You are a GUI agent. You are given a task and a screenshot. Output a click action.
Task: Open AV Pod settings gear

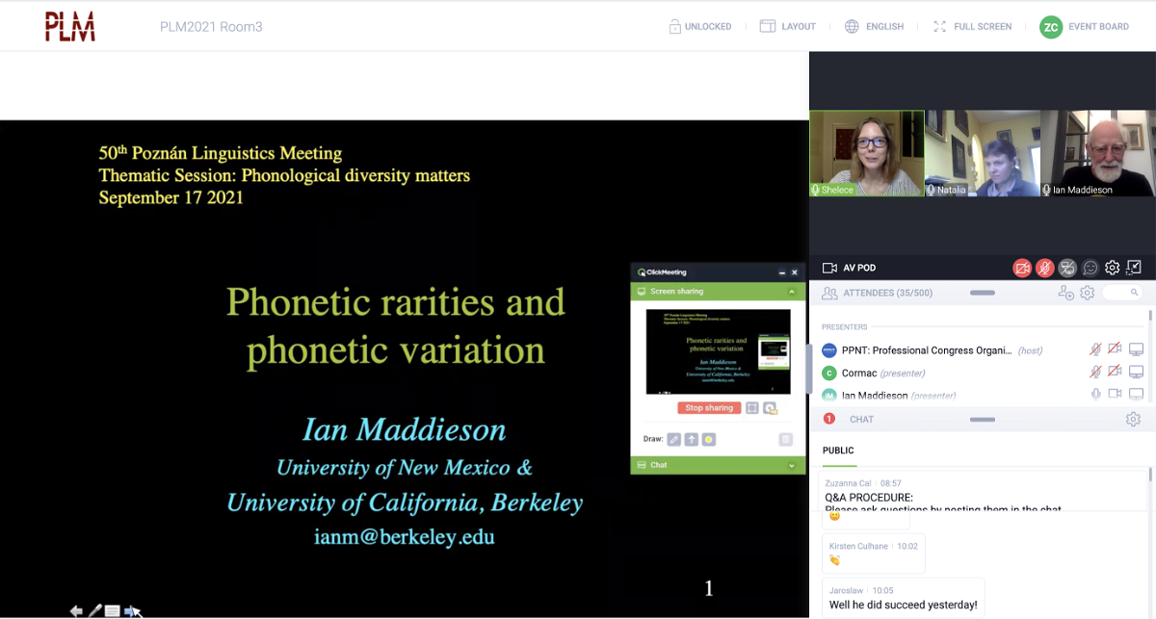coord(1113,268)
